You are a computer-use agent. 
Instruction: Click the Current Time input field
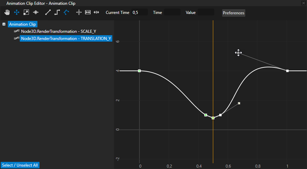click(139, 13)
